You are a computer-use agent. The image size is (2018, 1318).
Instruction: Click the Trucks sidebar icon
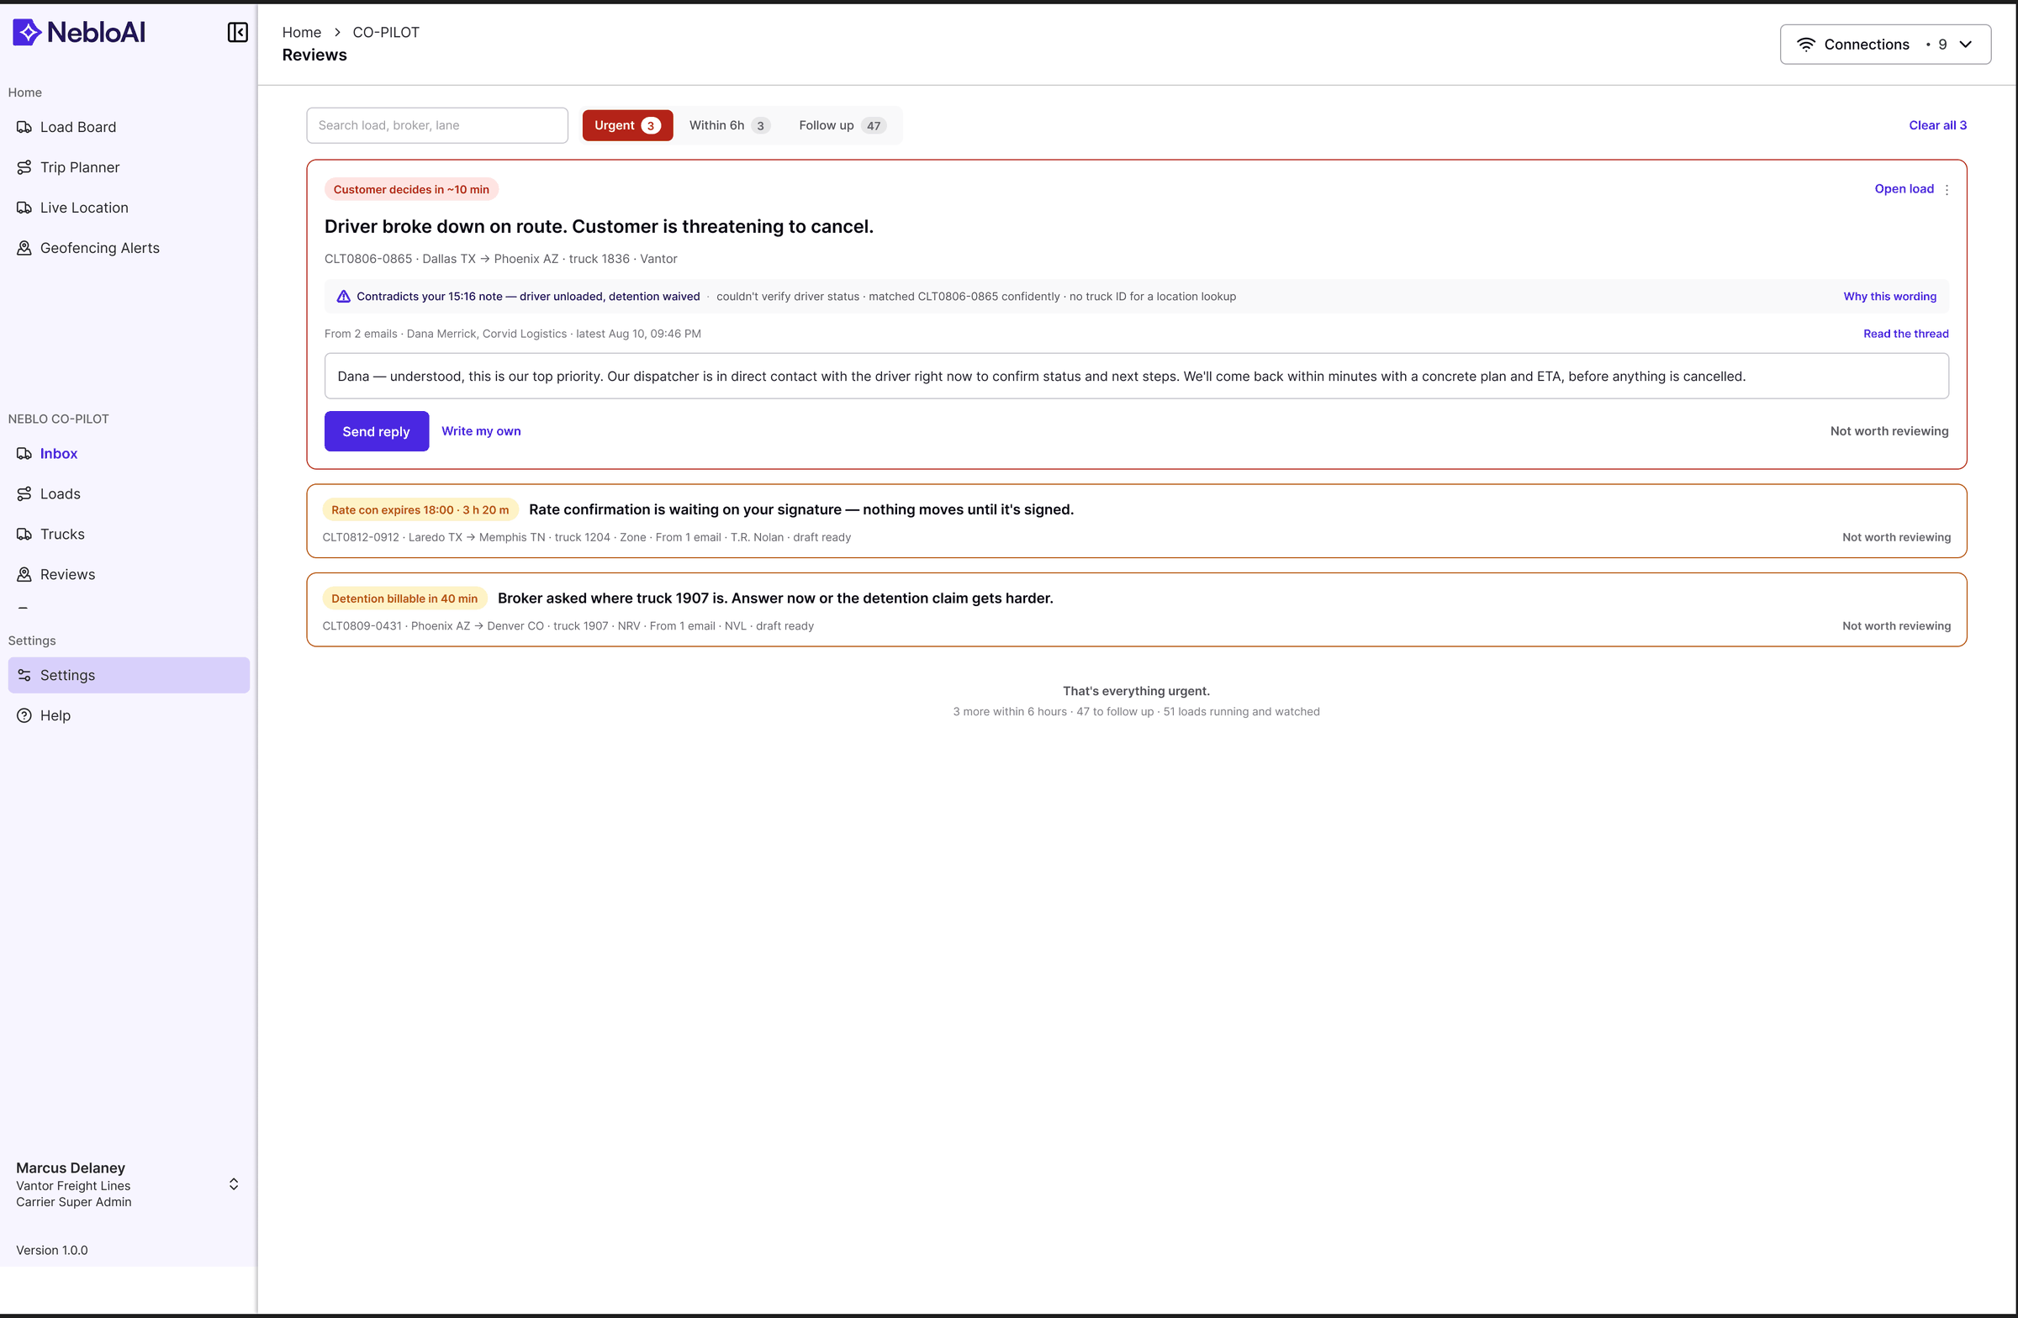click(x=24, y=534)
